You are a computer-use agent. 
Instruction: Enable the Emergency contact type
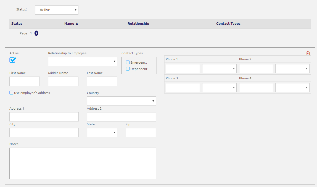[128, 62]
